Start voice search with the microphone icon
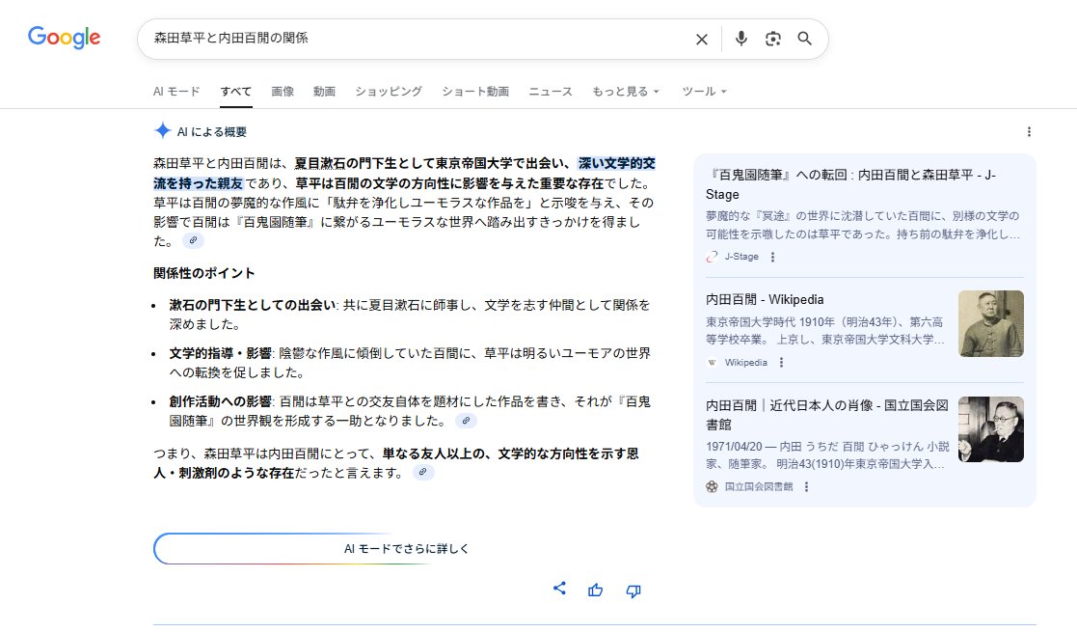The height and width of the screenshot is (632, 1077). pos(740,39)
